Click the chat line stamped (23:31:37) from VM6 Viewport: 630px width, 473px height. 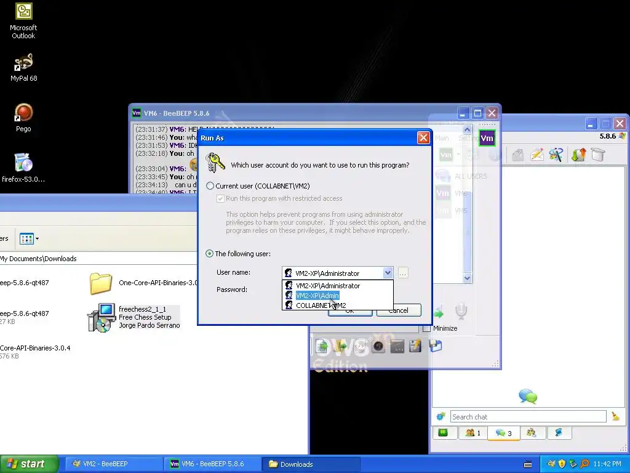[x=167, y=129]
